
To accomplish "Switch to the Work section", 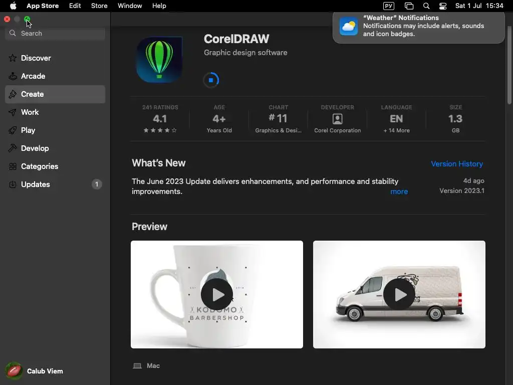I will pos(55,112).
